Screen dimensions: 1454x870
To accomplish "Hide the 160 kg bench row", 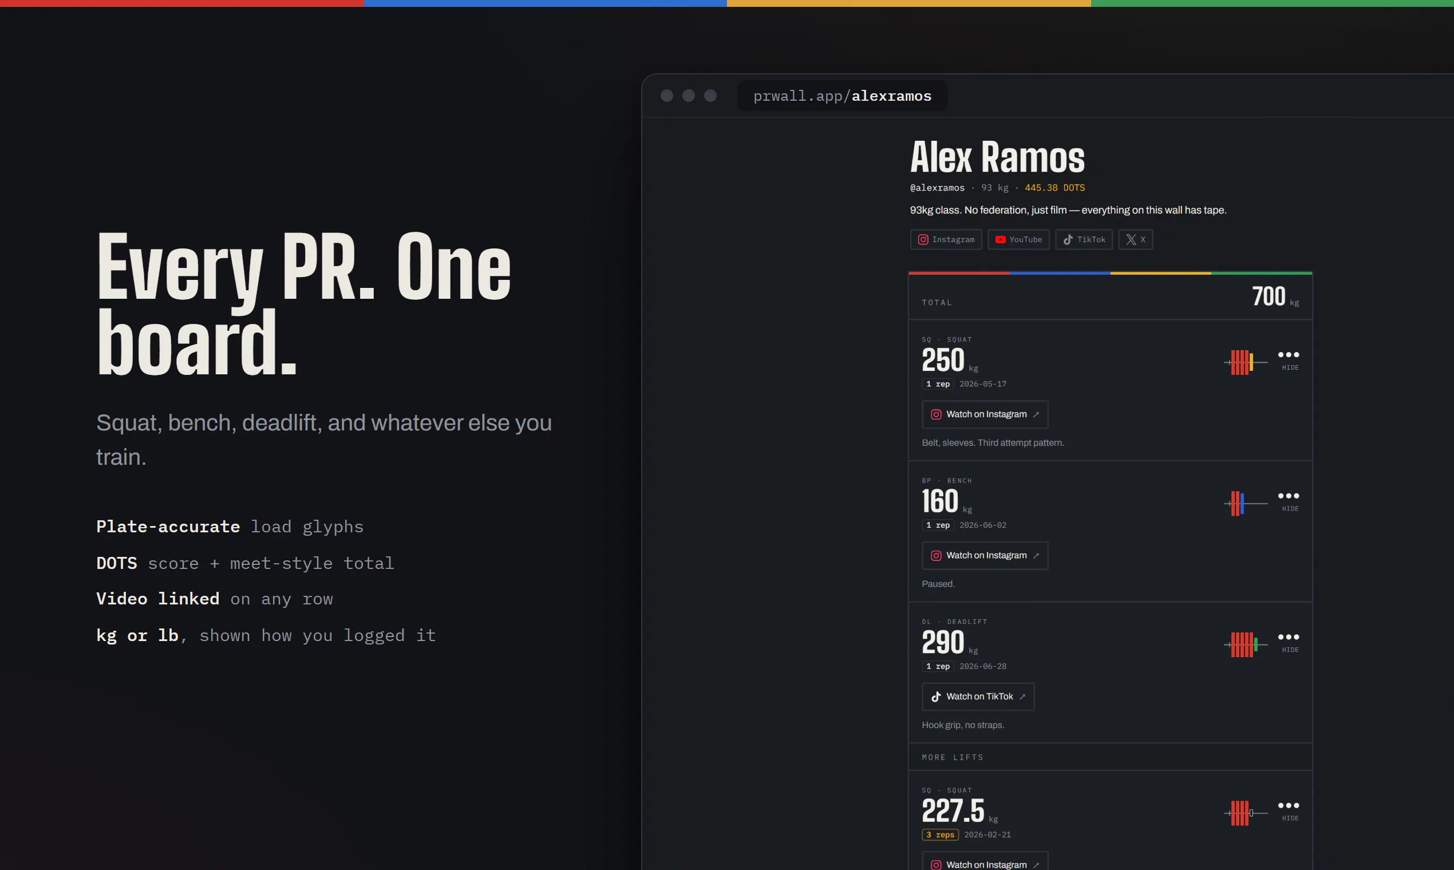I will [x=1289, y=501].
